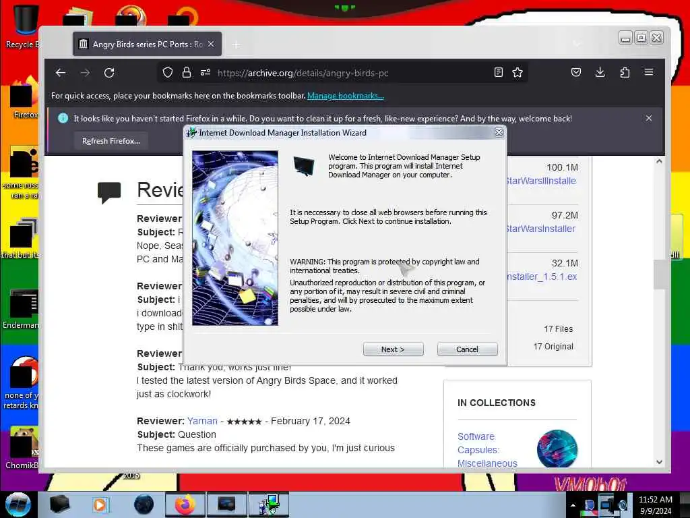Switch to the IDM installer taskbar button
Viewport: 690px width, 518px height.
point(269,505)
